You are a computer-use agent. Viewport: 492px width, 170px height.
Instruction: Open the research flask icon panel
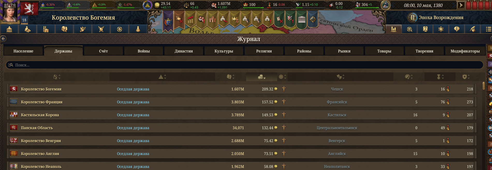pos(138,29)
